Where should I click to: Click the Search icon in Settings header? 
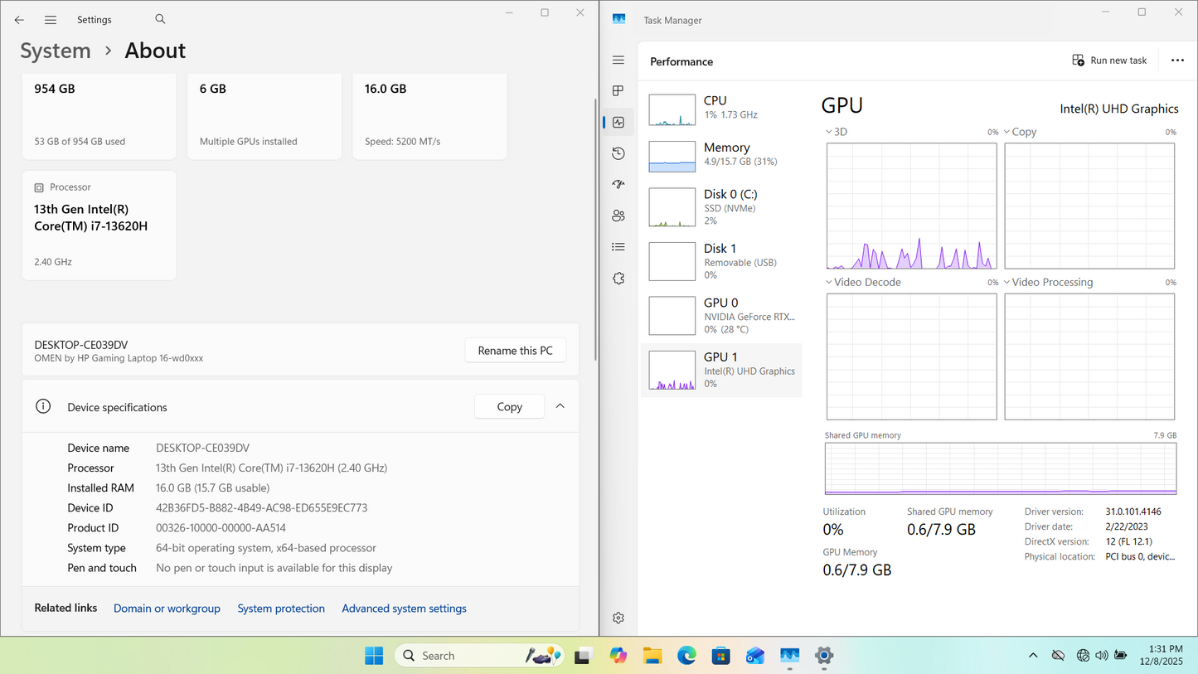(160, 19)
